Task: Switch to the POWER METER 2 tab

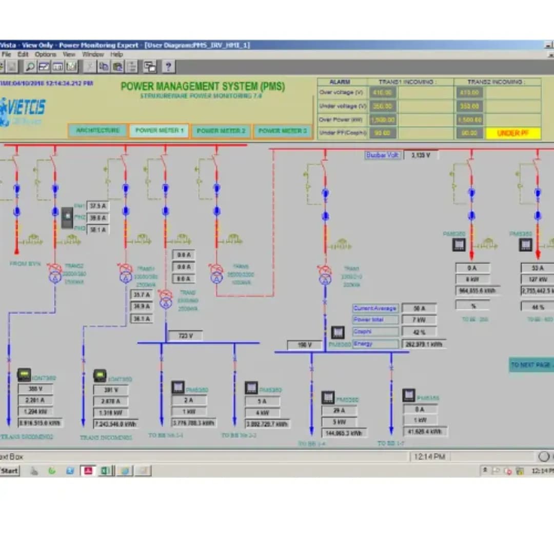Action: (x=221, y=131)
